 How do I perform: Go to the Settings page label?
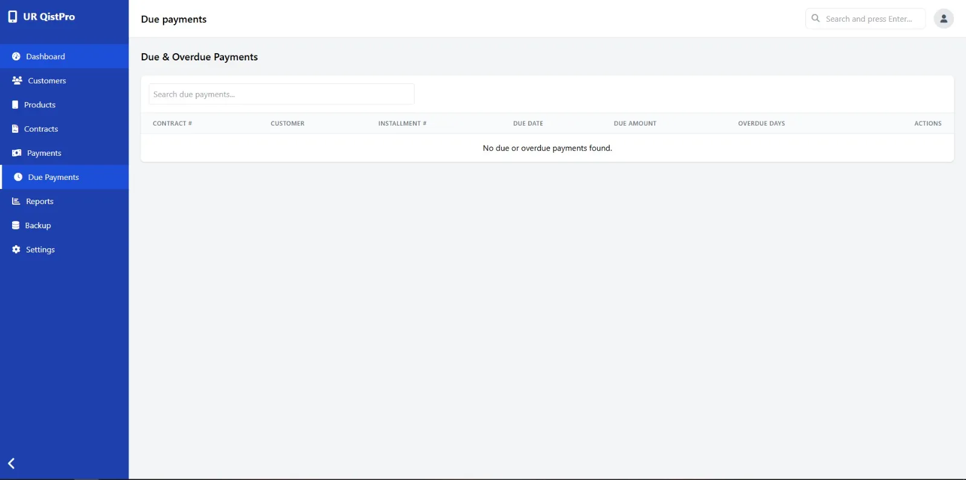coord(40,249)
